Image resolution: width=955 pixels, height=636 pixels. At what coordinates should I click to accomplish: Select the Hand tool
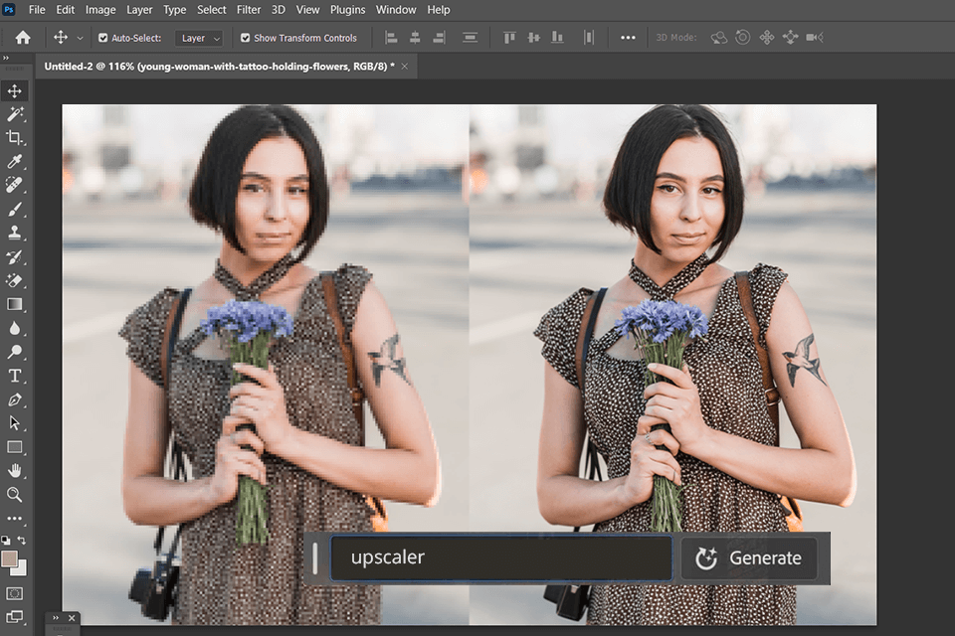pos(15,471)
